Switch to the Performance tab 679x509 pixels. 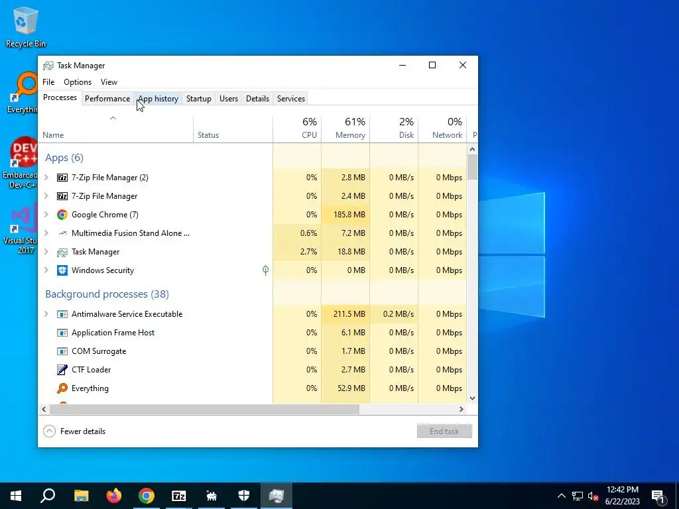click(x=107, y=99)
